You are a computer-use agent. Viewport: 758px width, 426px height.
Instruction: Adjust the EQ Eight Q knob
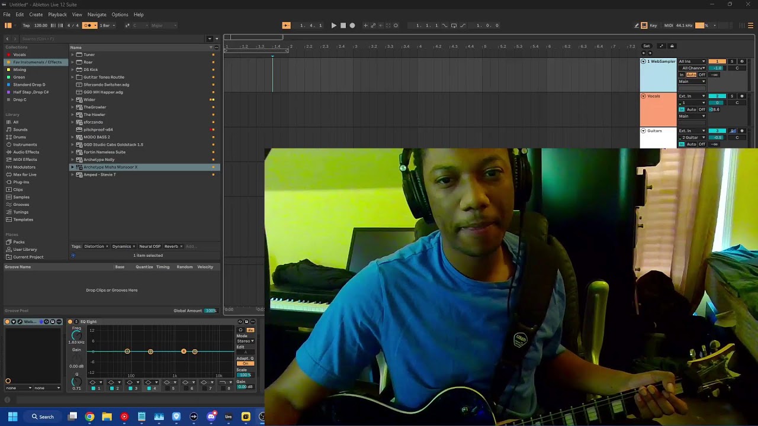(76, 381)
